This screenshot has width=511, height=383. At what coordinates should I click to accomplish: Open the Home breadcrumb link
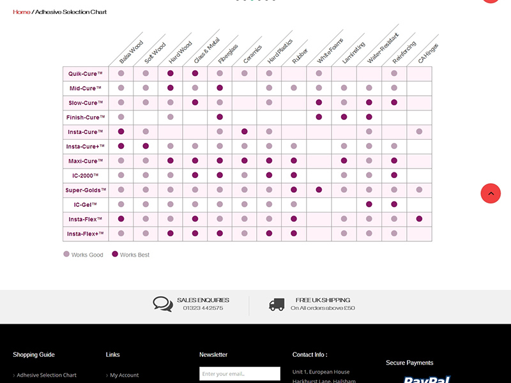pyautogui.click(x=22, y=12)
